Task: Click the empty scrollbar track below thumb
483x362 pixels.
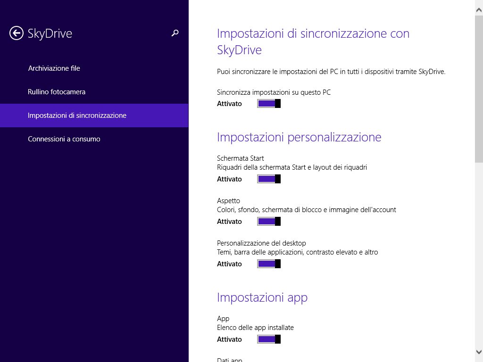Action: point(479,255)
